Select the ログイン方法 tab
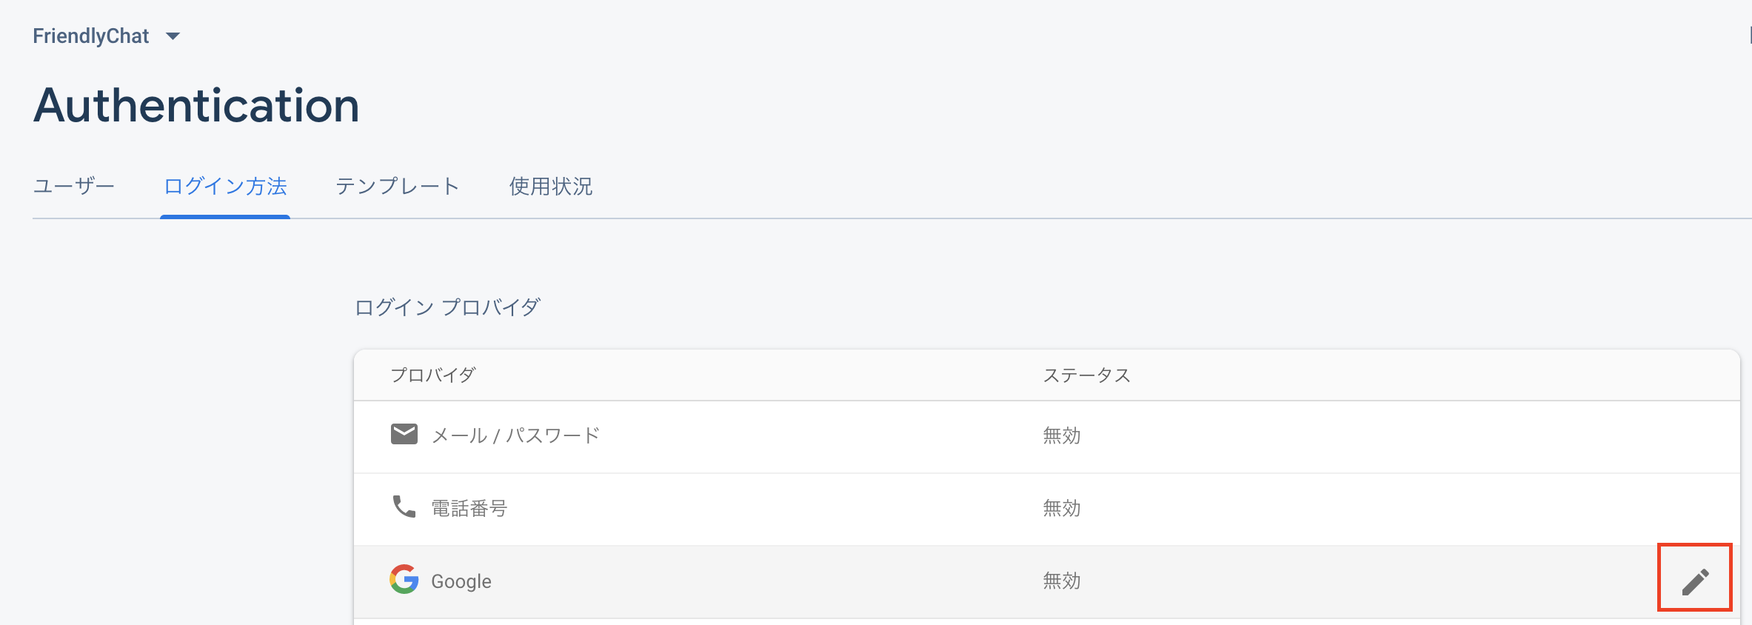 (224, 187)
